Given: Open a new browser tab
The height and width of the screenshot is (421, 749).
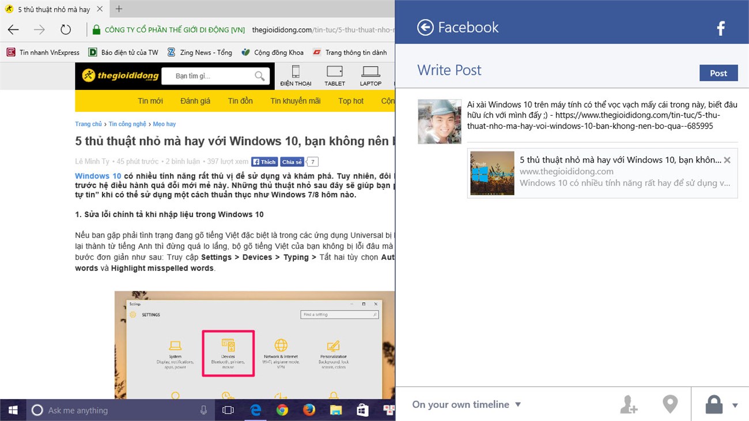Looking at the screenshot, I should click(x=119, y=9).
